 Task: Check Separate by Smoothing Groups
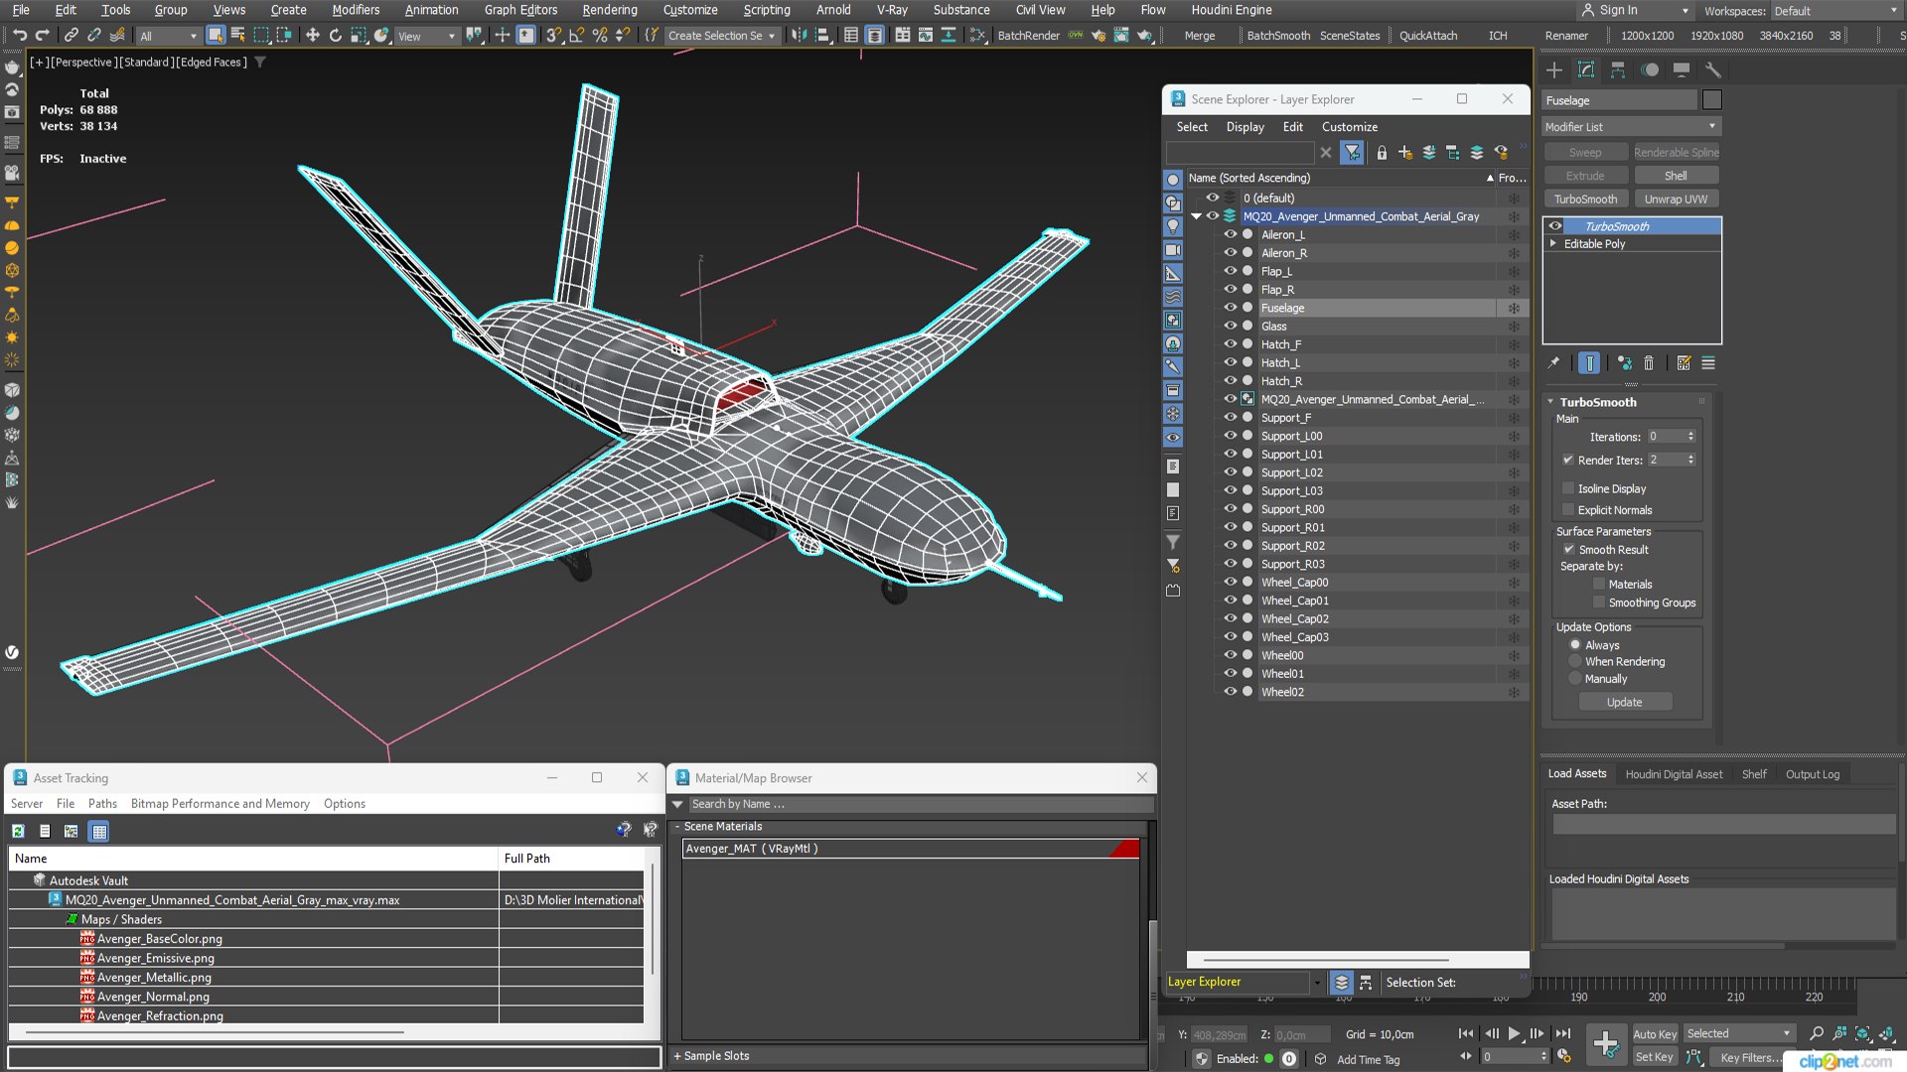pos(1599,603)
